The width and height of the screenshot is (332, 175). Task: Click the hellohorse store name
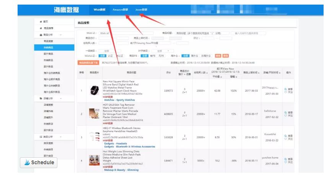270,111
